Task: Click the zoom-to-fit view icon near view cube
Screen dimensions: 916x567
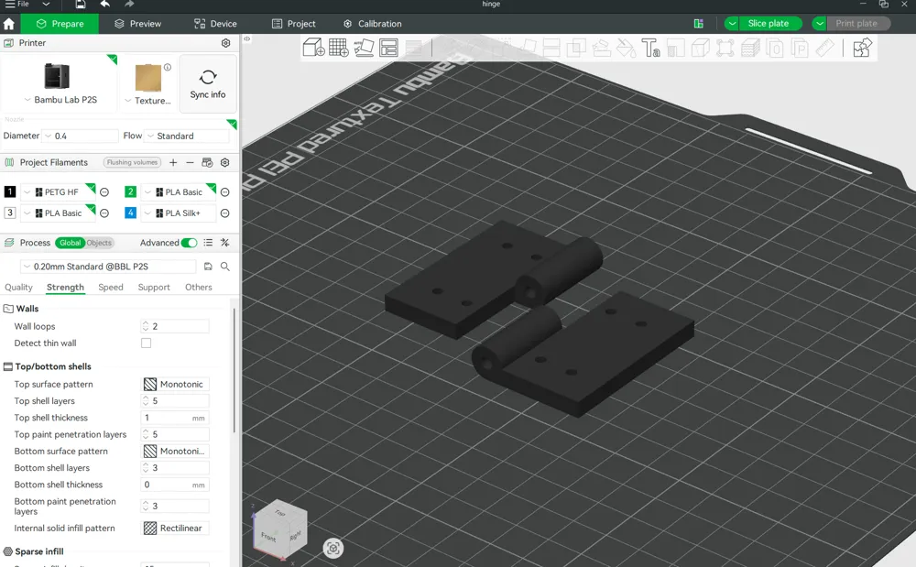Action: pos(333,549)
